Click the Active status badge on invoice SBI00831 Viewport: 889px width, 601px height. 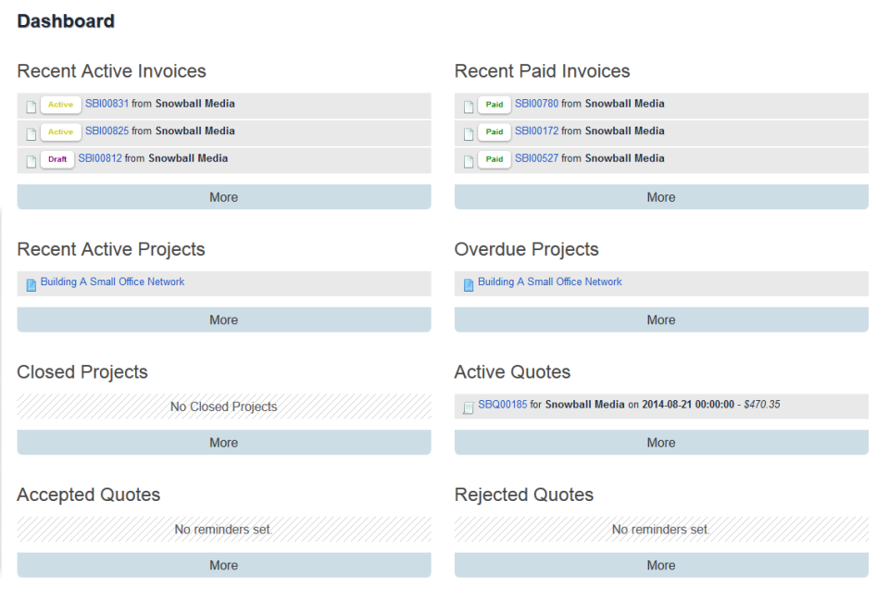coord(59,105)
